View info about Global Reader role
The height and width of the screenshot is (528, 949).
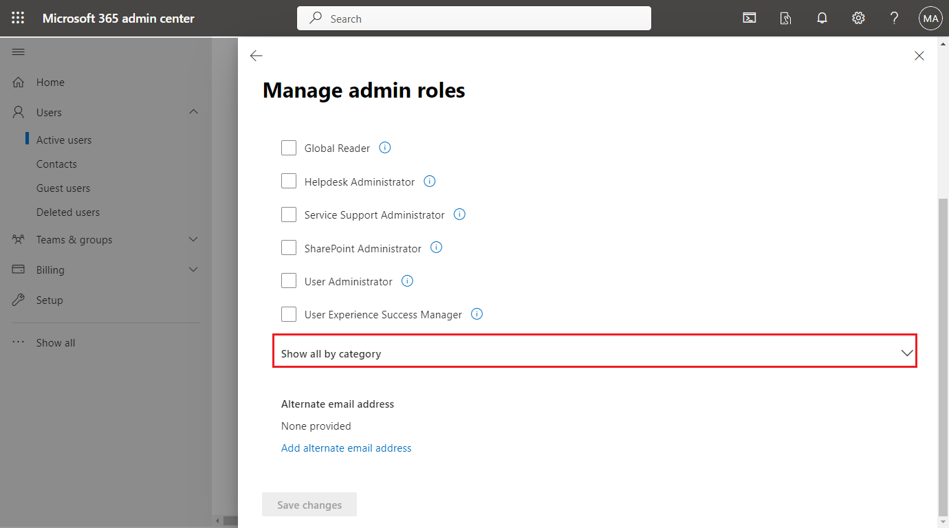[x=384, y=147]
